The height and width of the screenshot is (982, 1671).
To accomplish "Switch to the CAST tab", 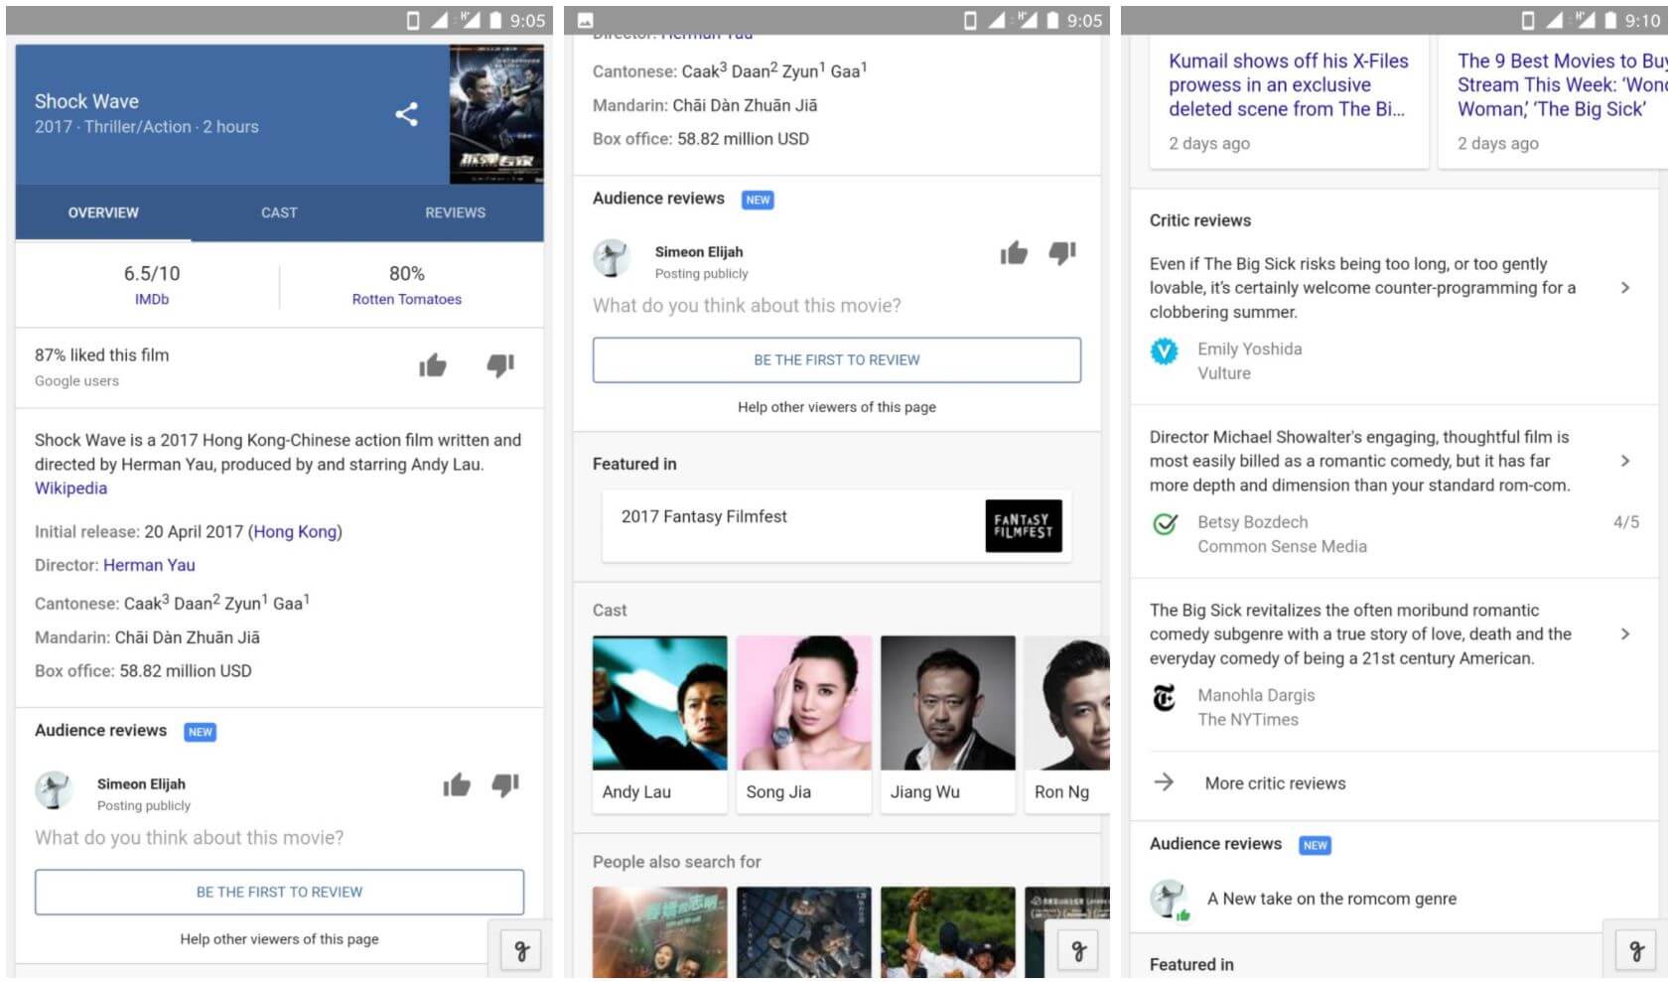I will [x=279, y=212].
